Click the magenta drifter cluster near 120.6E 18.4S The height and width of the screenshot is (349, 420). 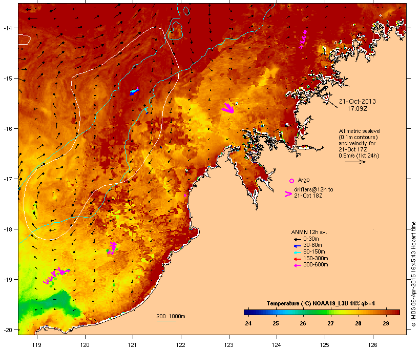point(113,248)
